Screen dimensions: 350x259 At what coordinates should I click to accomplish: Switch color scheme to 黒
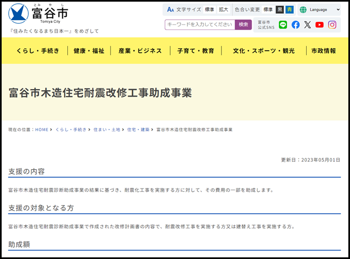[279, 10]
